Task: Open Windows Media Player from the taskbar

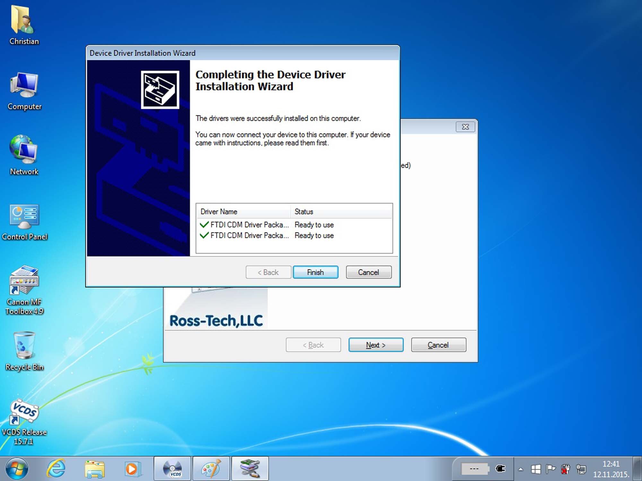Action: coord(132,469)
